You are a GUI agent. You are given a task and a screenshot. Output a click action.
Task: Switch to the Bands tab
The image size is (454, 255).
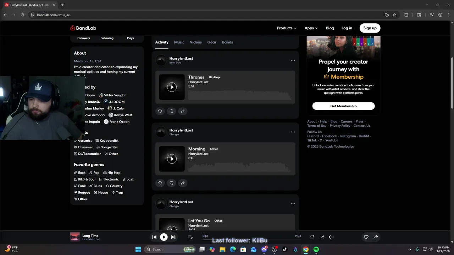pos(227,42)
